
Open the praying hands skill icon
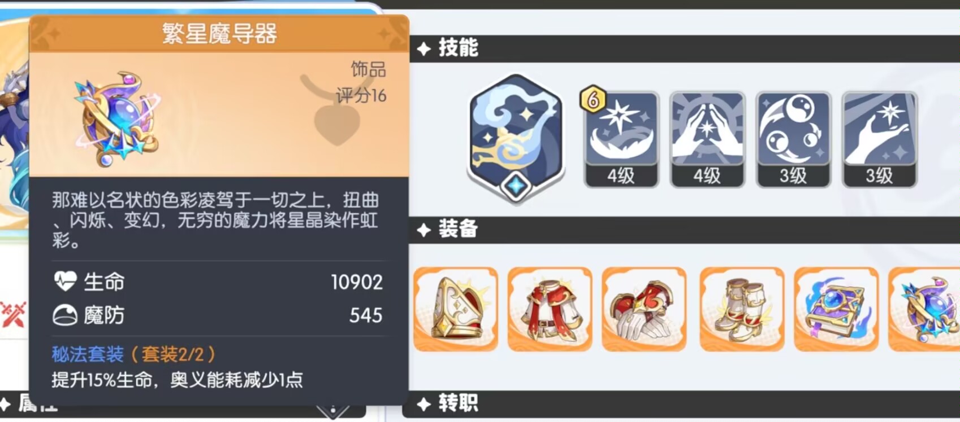(x=707, y=139)
